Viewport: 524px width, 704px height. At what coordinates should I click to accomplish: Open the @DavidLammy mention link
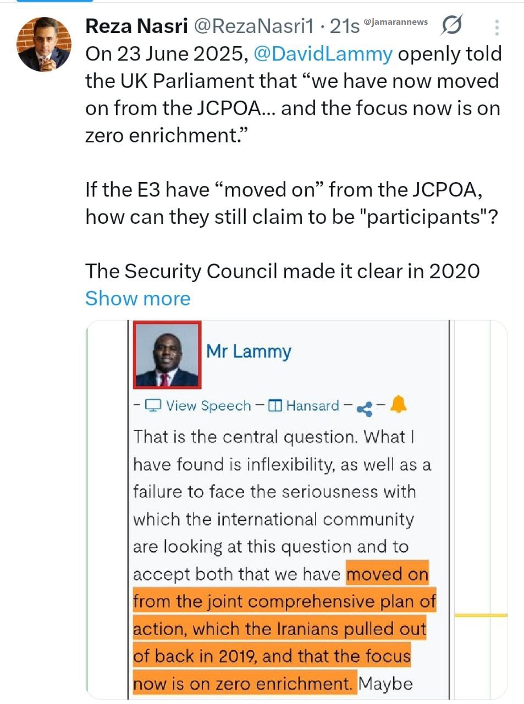323,54
